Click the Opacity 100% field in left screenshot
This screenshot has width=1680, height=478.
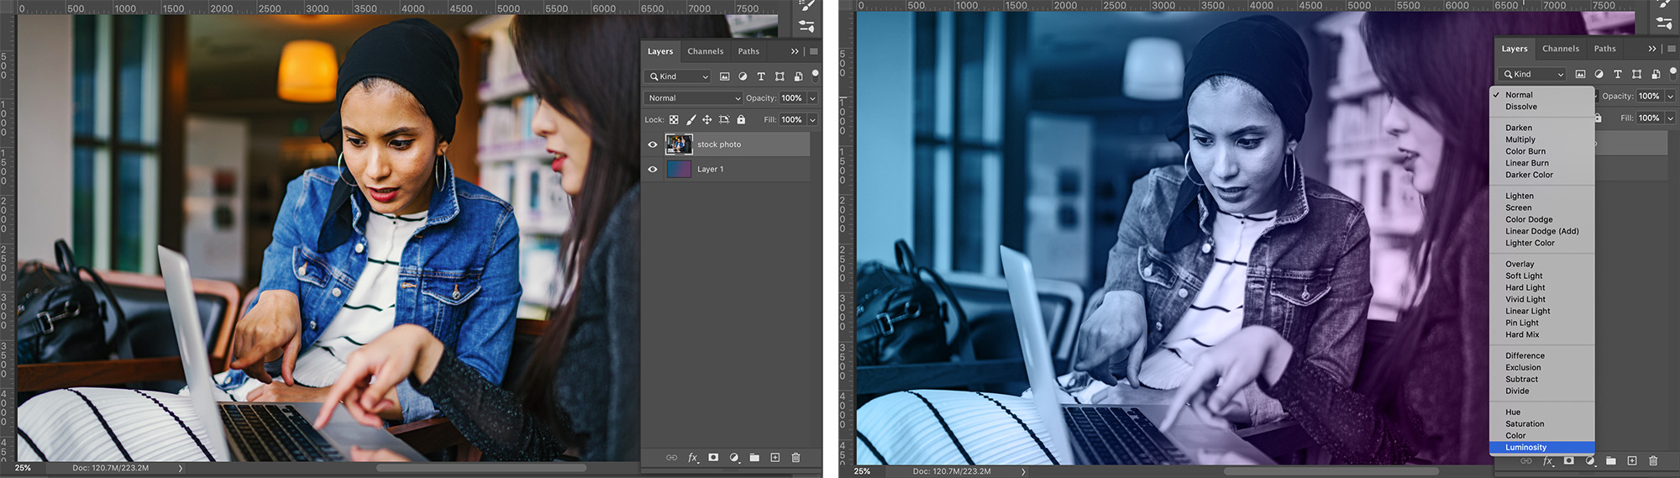tap(792, 98)
